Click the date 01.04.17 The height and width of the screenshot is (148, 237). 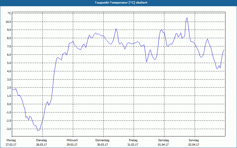(x=163, y=145)
